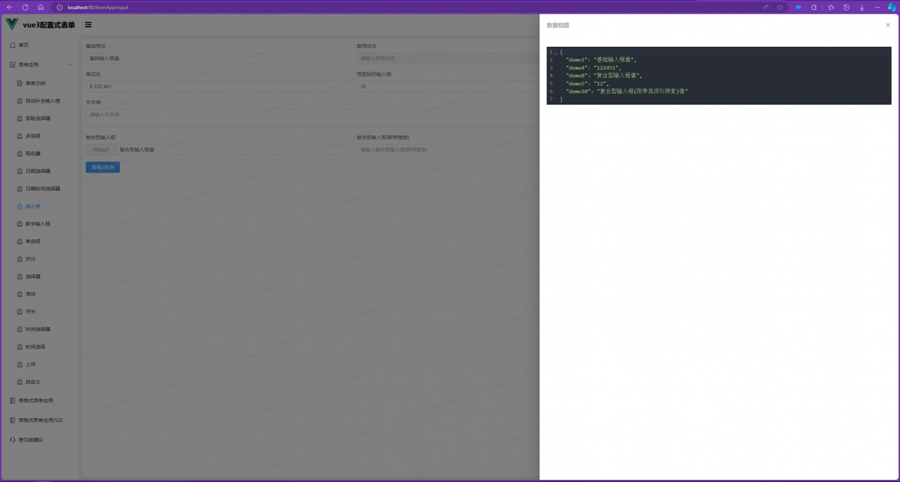Screen dimensions: 900x482
Task: Open the browser history icon
Action: (847, 7)
